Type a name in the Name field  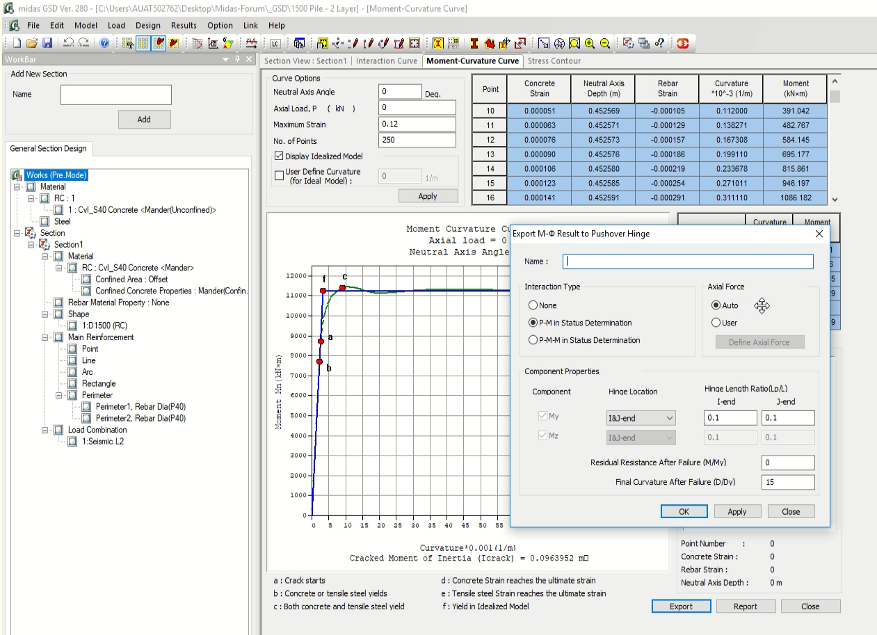(x=687, y=262)
